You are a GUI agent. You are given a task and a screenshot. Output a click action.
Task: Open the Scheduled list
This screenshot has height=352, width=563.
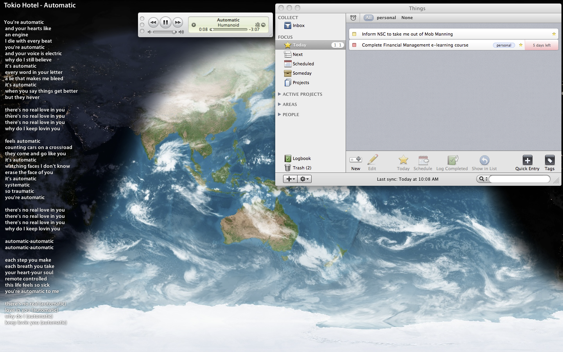point(303,64)
